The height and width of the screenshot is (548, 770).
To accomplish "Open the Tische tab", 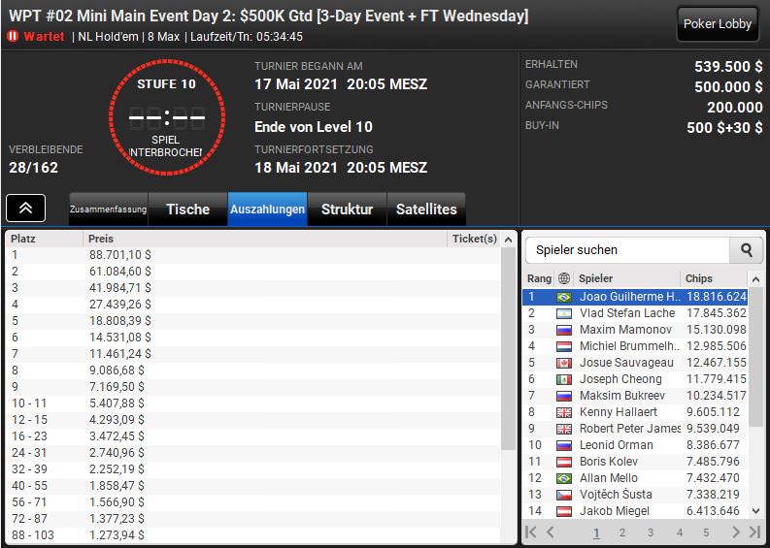I will pyautogui.click(x=187, y=210).
